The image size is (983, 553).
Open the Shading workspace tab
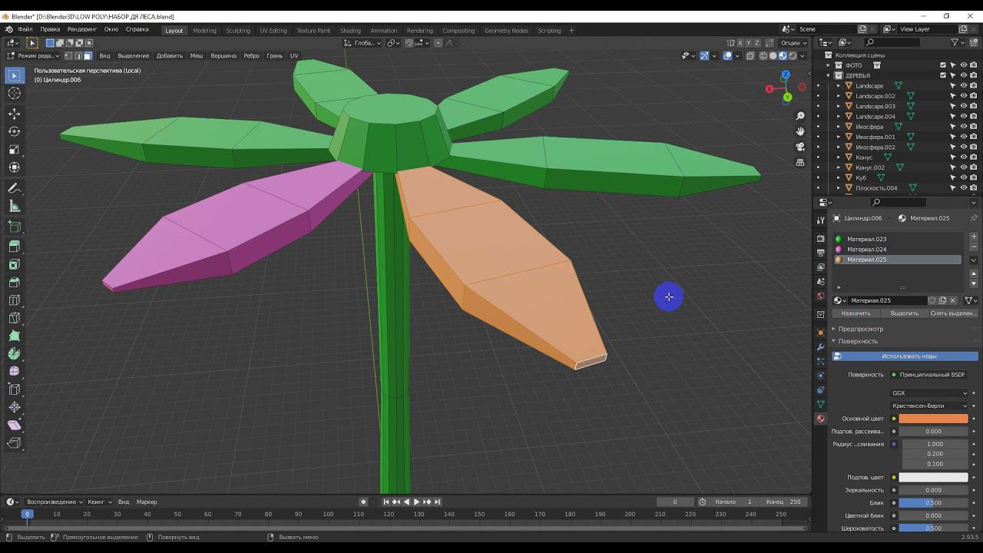(350, 31)
